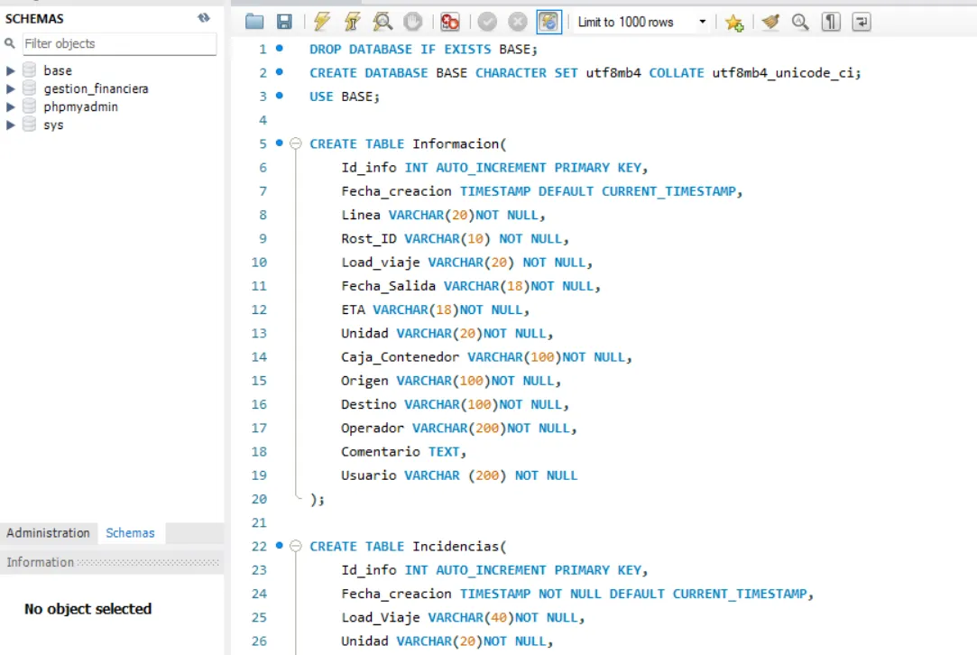Open find panel magnifier icon in toolbar
Screen dimensions: 977x655
point(800,22)
